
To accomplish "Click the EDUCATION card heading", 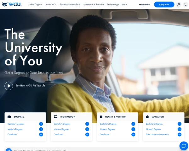I will pos(158,117).
